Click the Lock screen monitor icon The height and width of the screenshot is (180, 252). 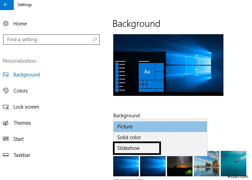[x=6, y=107]
